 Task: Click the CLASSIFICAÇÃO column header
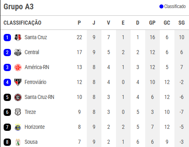[22, 23]
